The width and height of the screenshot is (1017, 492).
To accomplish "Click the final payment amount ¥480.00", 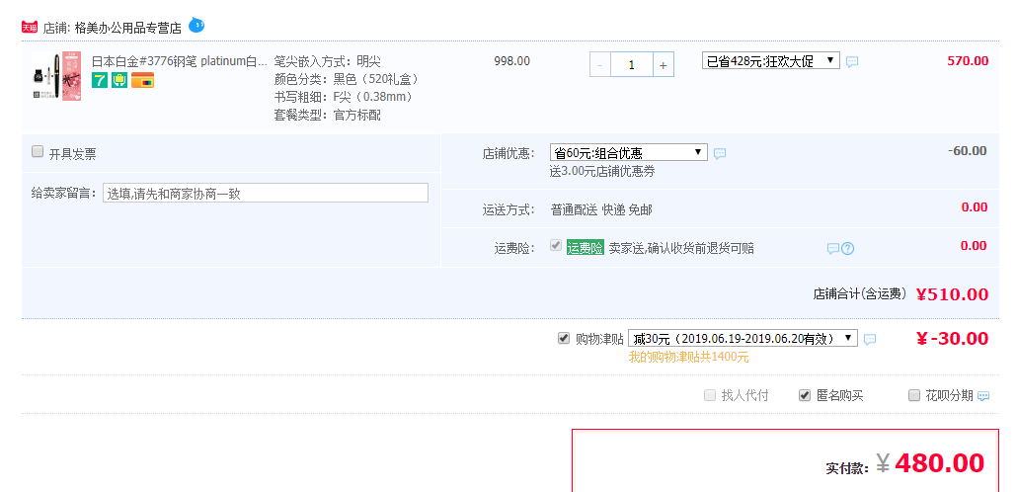I will click(930, 463).
